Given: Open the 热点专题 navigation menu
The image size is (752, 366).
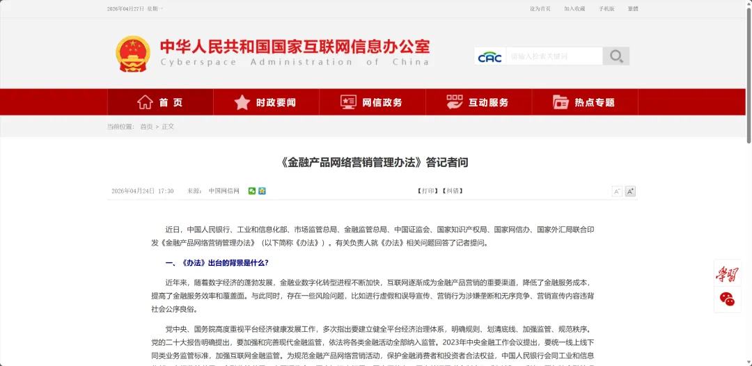Looking at the screenshot, I should pyautogui.click(x=585, y=102).
